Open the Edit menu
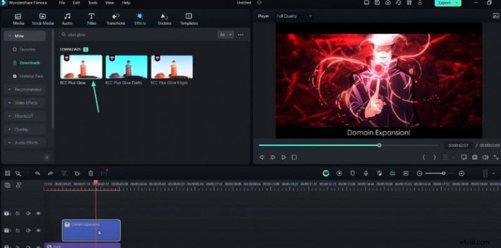The height and width of the screenshot is (248, 501). pyautogui.click(x=76, y=3)
